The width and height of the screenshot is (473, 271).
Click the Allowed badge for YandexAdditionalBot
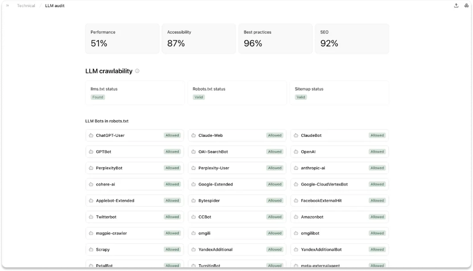(x=377, y=249)
